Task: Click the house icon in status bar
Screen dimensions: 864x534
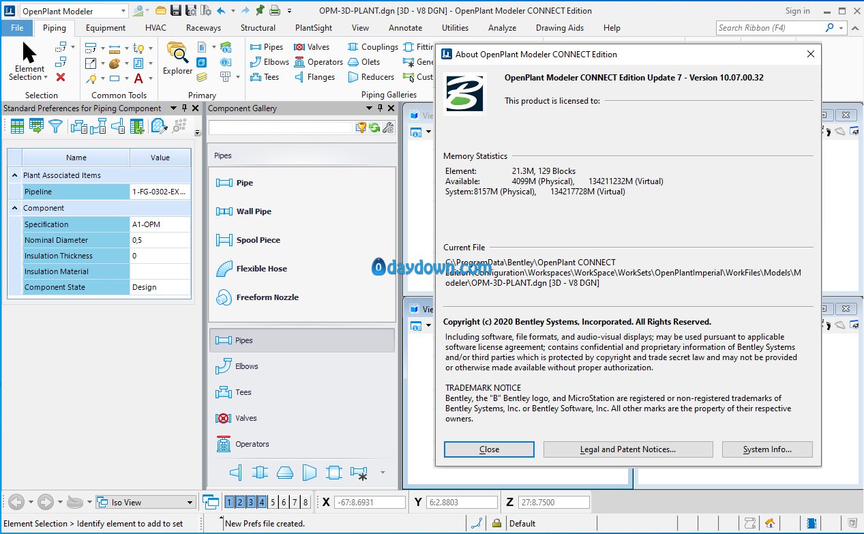Action: 770,523
